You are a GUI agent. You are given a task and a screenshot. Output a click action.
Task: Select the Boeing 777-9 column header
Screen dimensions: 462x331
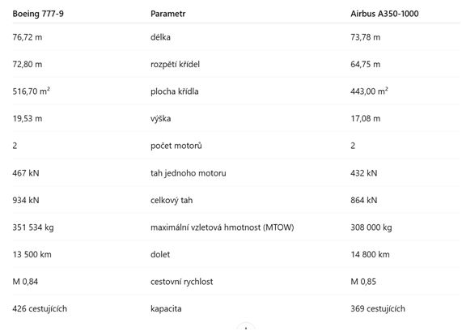(x=38, y=14)
